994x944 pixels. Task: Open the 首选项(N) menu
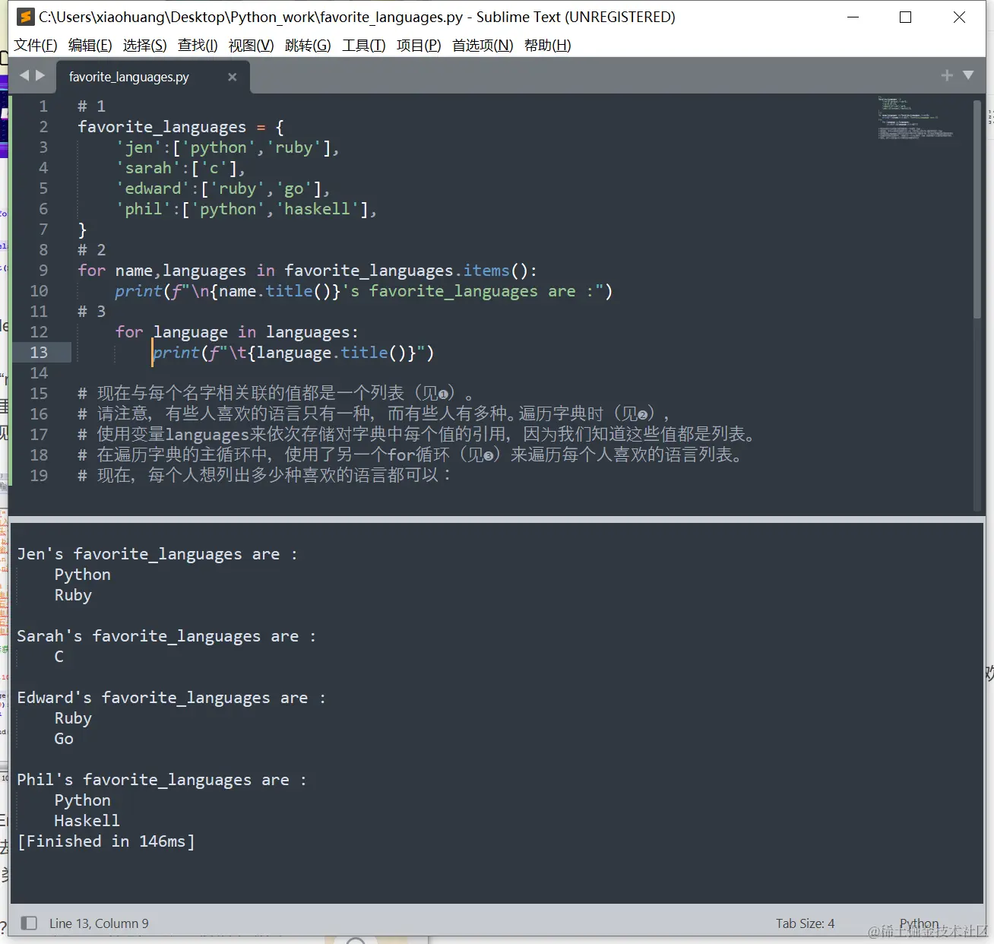tap(483, 46)
